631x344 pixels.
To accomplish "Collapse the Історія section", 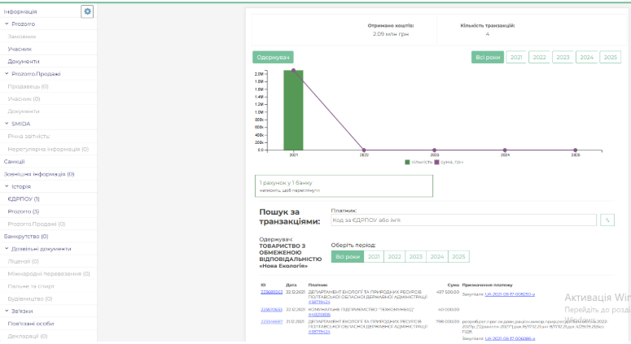I will pos(7,186).
